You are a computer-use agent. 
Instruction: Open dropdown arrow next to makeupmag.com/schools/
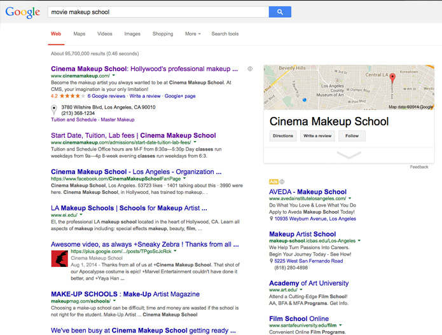coord(114,301)
